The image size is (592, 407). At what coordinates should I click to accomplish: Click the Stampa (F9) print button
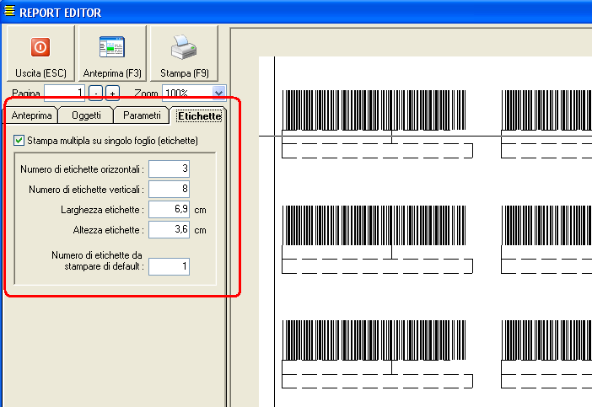(x=184, y=53)
